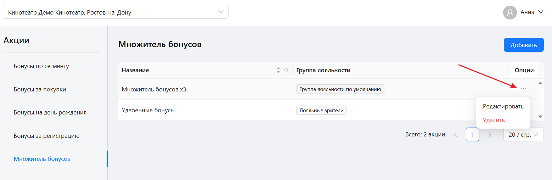
Task: Open Бонусы за регистрацию section
Action: tap(46, 136)
